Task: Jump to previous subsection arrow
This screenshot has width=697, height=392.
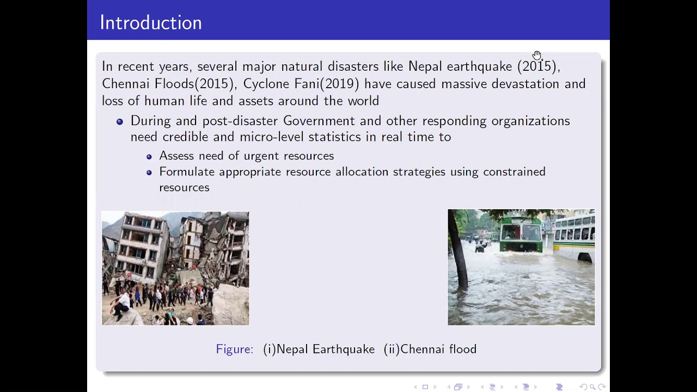Action: pos(482,387)
